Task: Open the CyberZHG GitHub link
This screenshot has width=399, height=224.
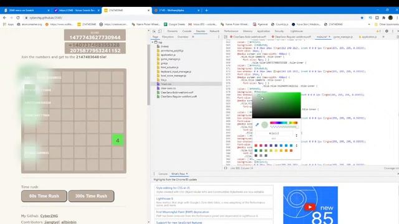Action: point(49,216)
